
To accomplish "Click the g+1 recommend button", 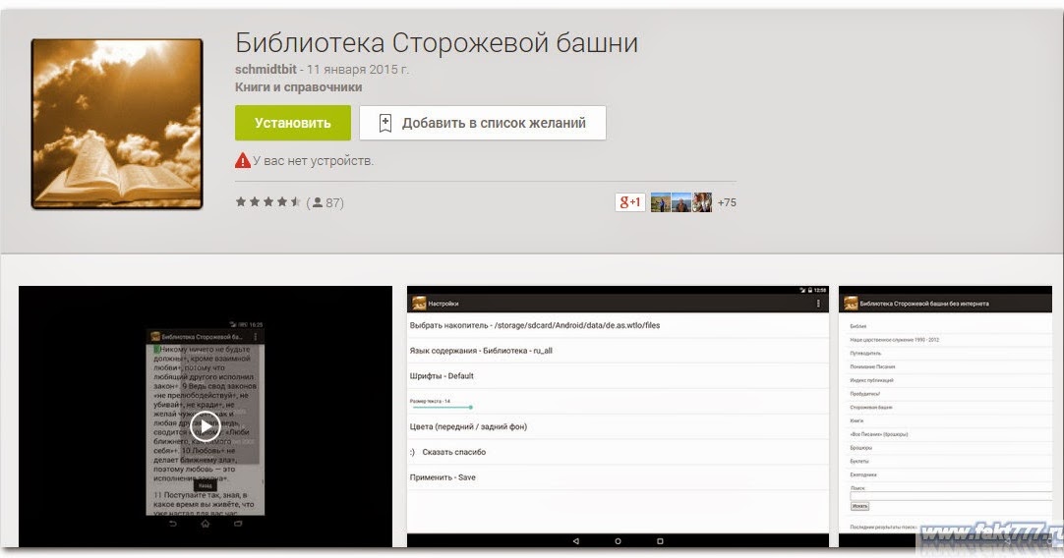I will click(629, 202).
